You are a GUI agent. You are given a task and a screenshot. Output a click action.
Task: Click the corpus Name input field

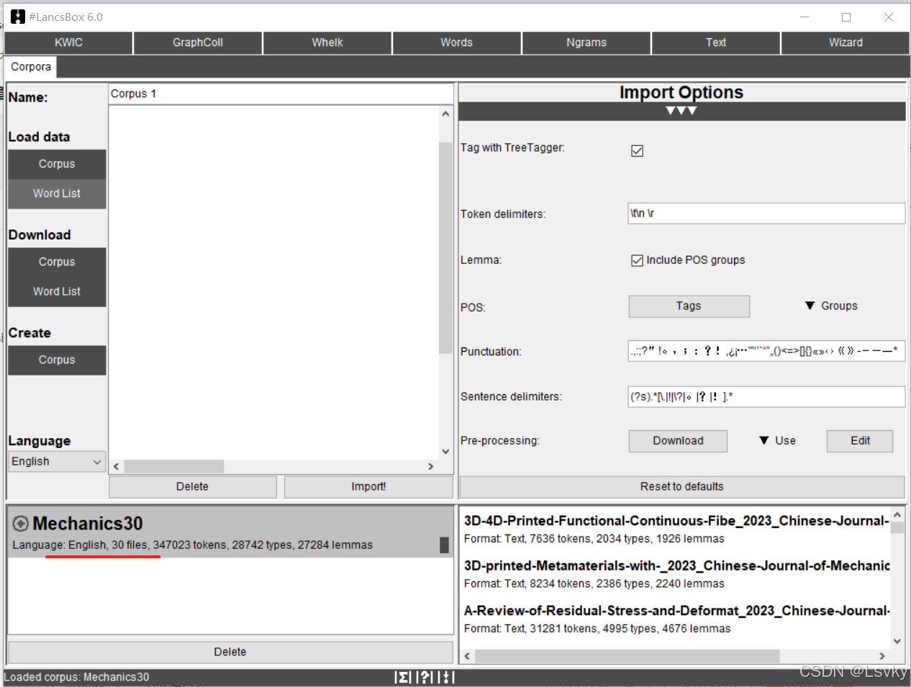pyautogui.click(x=281, y=94)
